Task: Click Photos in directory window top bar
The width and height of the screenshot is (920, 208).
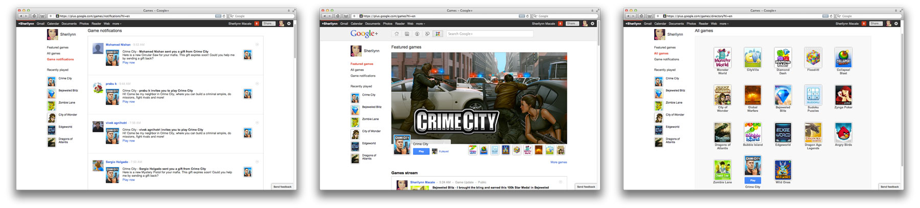Action: point(692,24)
